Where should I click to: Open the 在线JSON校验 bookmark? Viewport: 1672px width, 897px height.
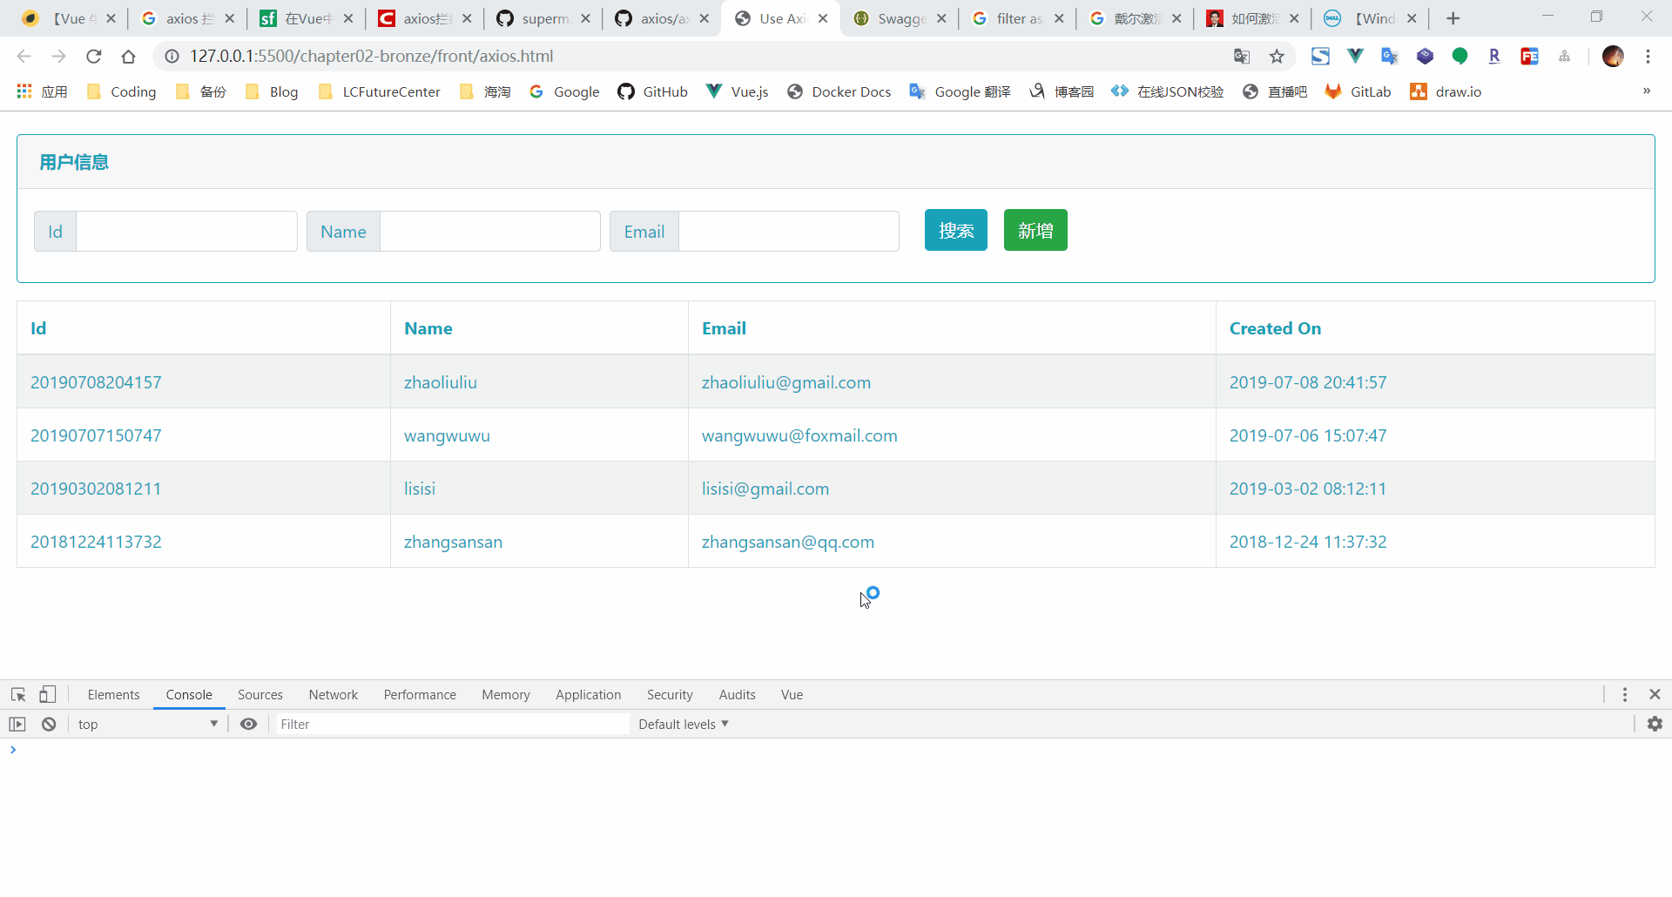[x=1168, y=91]
